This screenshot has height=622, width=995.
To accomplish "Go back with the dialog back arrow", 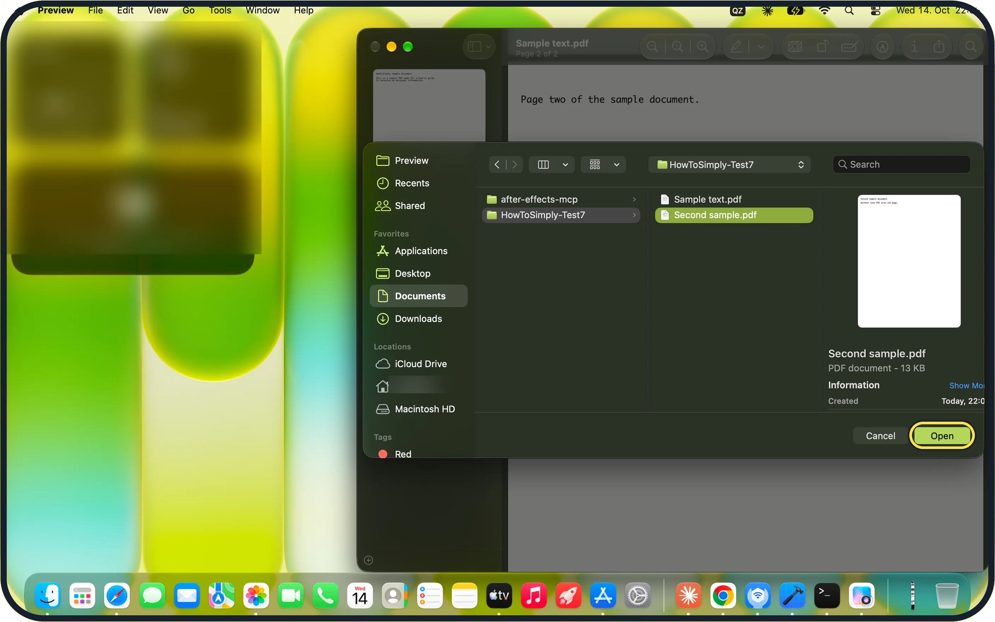I will (497, 165).
